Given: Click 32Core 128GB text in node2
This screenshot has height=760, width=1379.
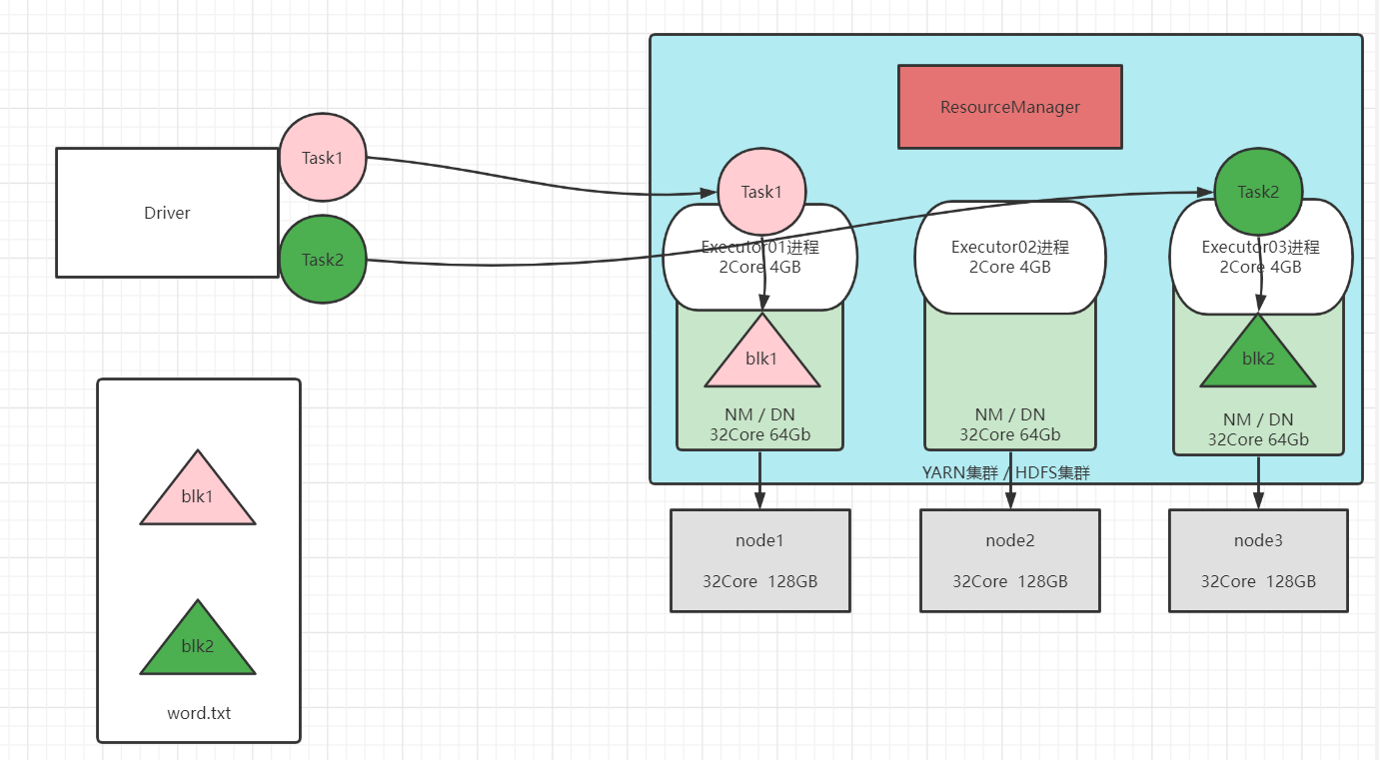Looking at the screenshot, I should [1010, 580].
